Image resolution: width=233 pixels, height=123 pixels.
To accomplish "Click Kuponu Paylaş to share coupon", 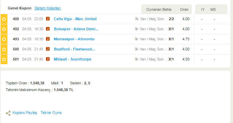I will (25, 113).
